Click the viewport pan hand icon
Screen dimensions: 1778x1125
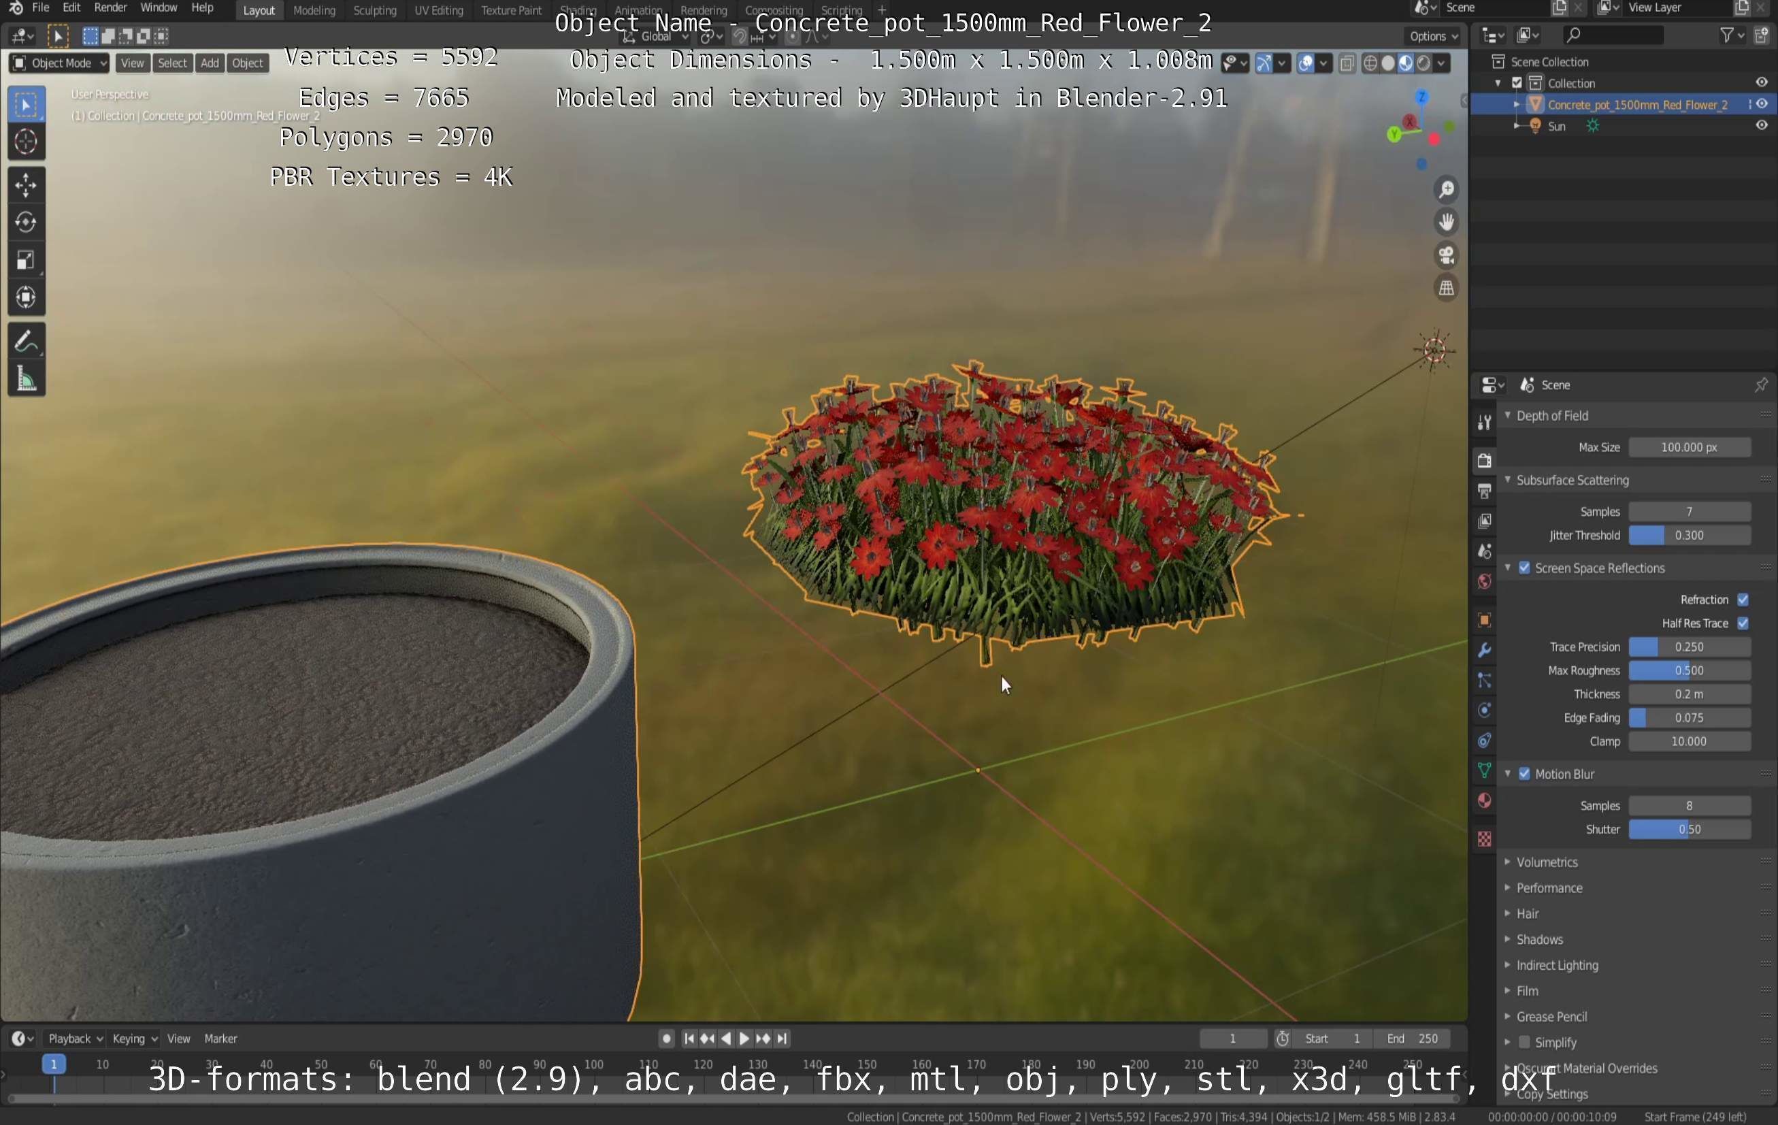[x=1446, y=223]
